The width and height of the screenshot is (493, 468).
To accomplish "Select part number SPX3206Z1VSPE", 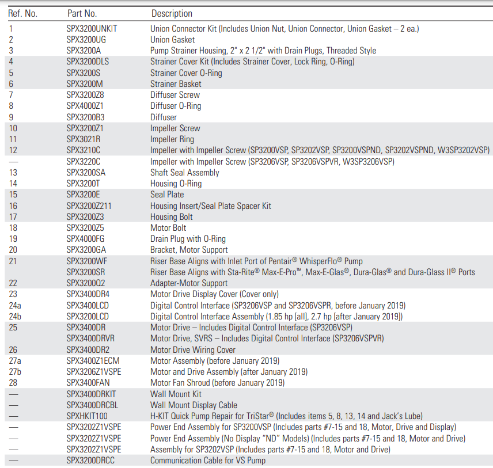I will click(94, 372).
